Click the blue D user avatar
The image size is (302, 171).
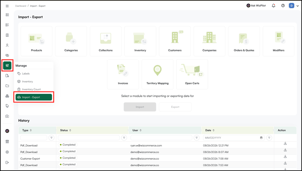(x=292, y=6)
